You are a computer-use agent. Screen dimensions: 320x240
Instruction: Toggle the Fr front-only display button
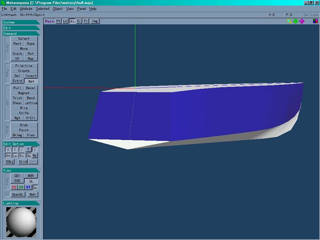[86, 21]
